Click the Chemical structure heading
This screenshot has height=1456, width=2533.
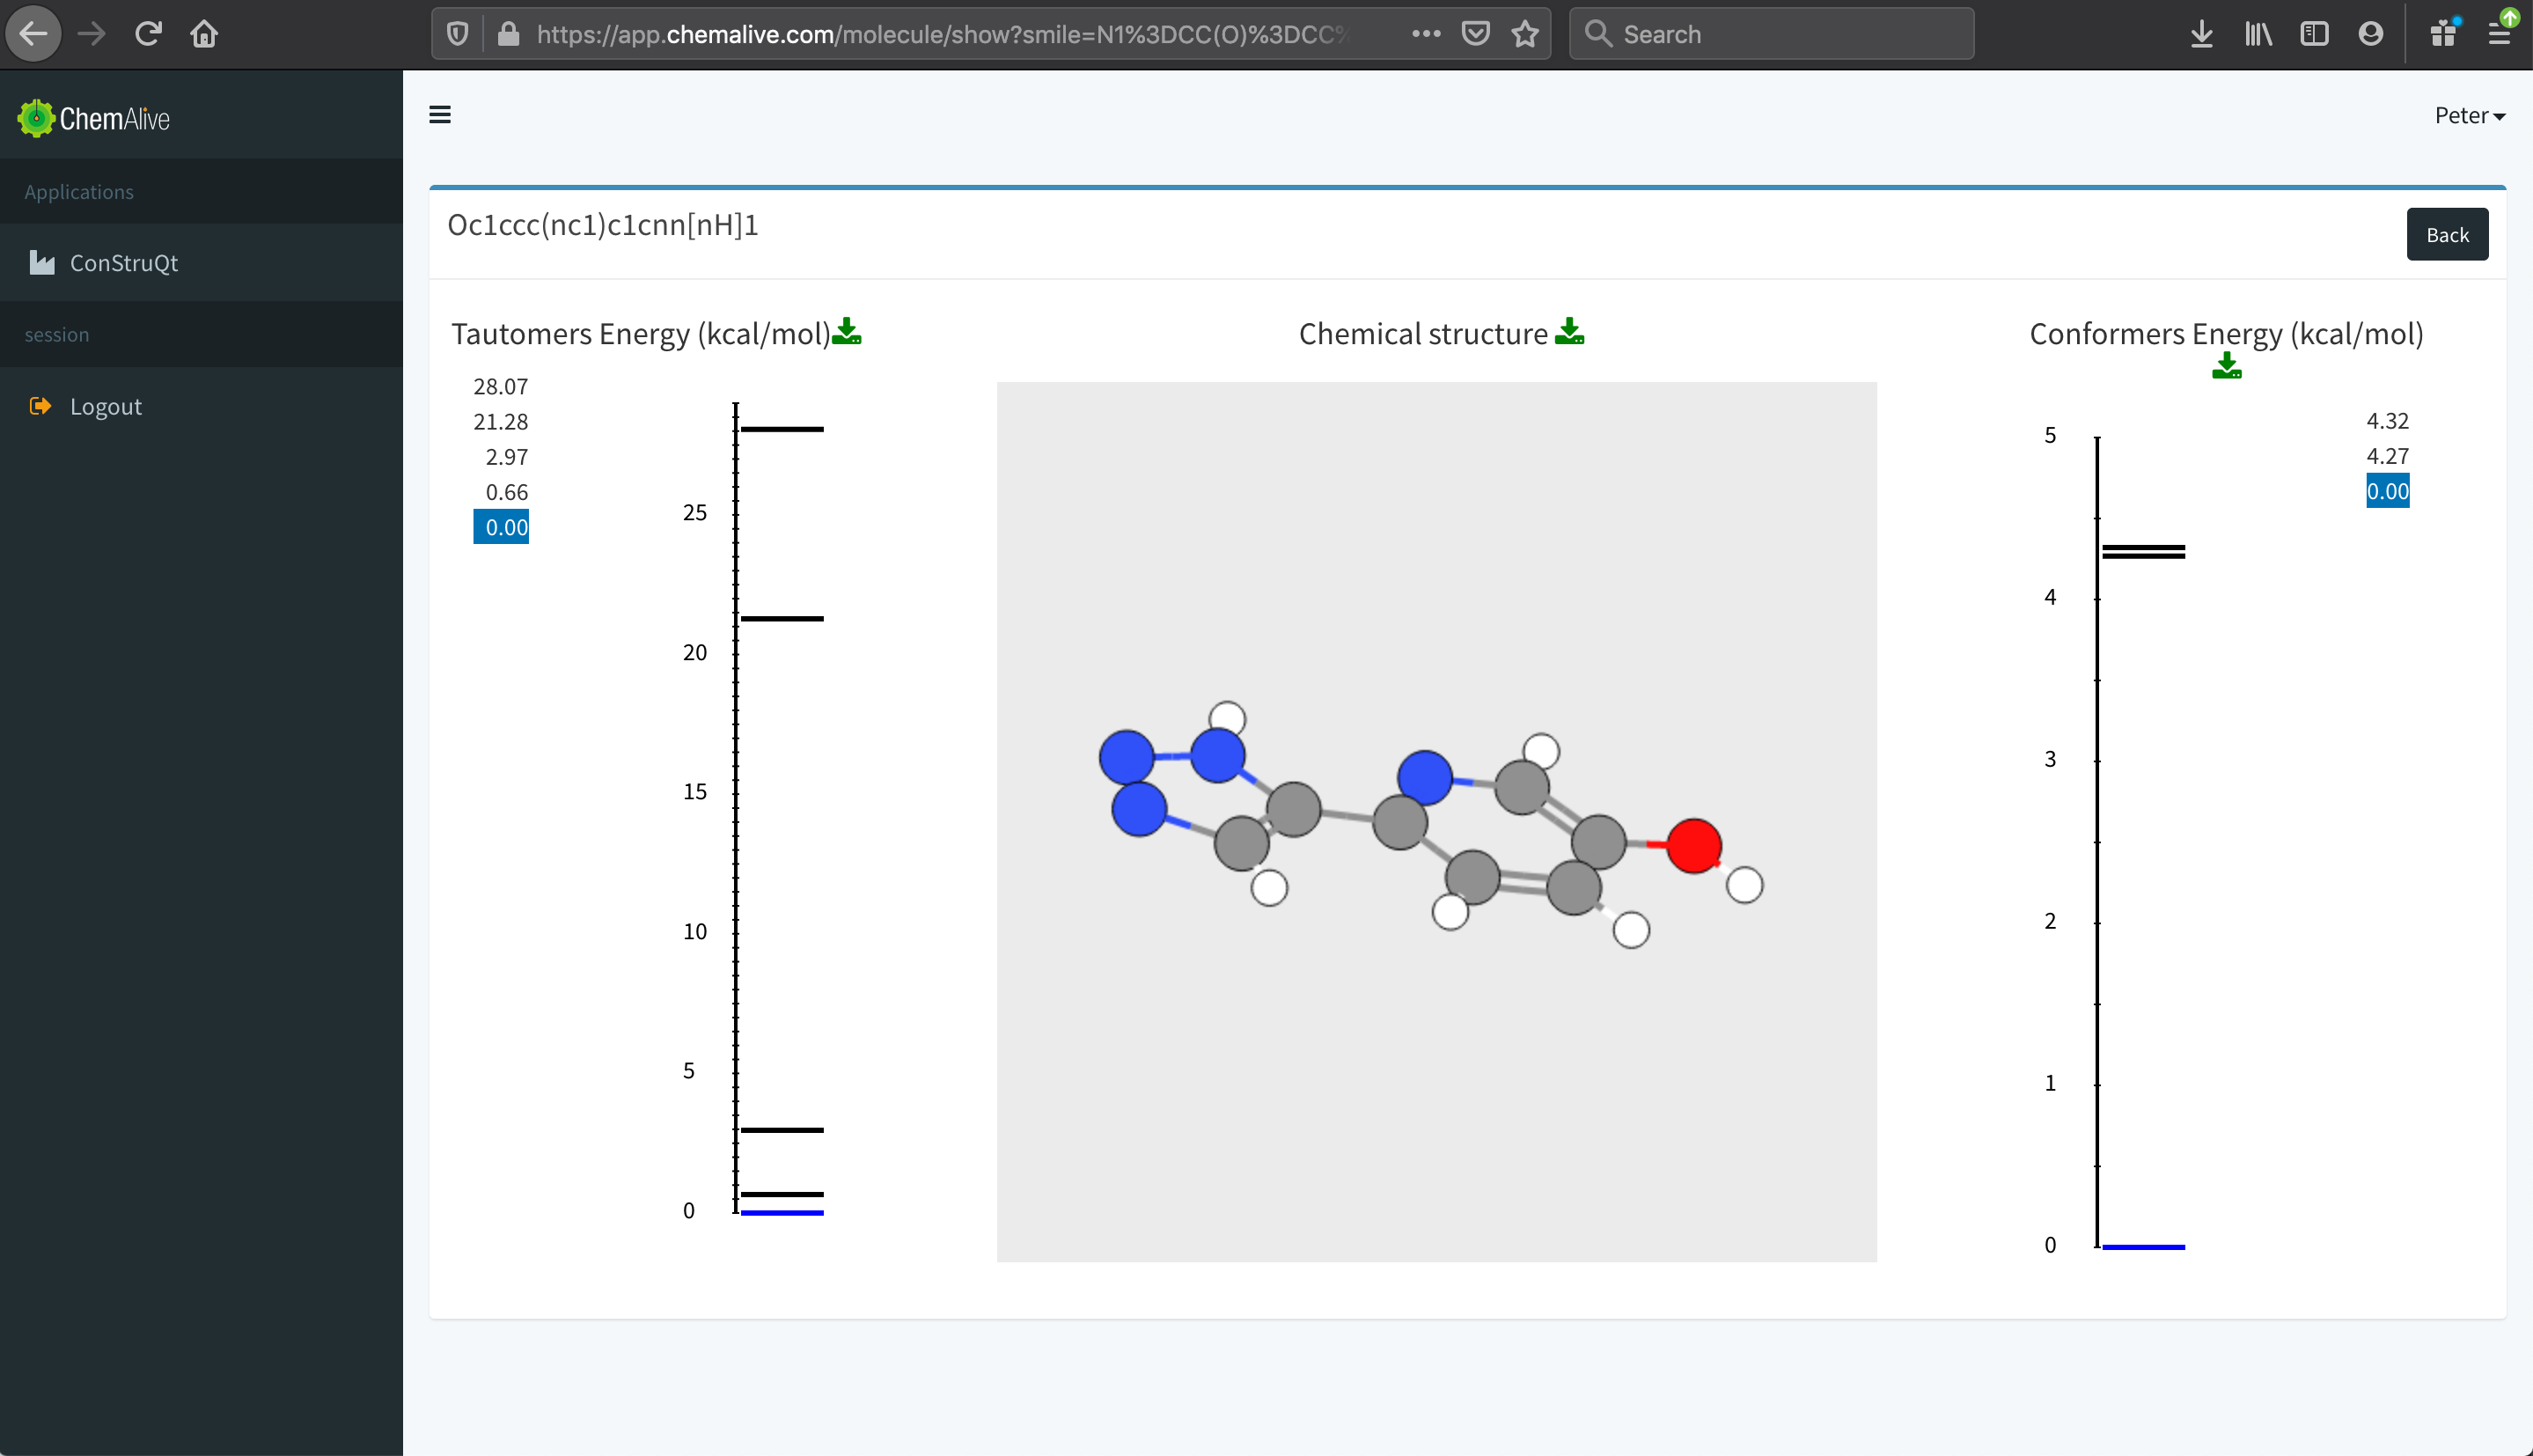point(1422,334)
